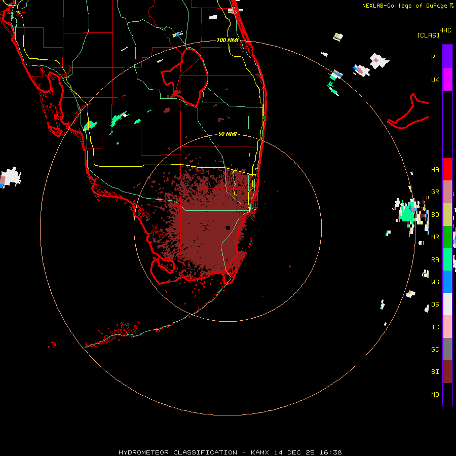Click the white DS legend swatch
Viewport: 456px width, 456px height.
pyautogui.click(x=447, y=304)
